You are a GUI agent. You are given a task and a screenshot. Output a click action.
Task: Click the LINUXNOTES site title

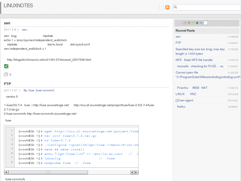(18, 6)
